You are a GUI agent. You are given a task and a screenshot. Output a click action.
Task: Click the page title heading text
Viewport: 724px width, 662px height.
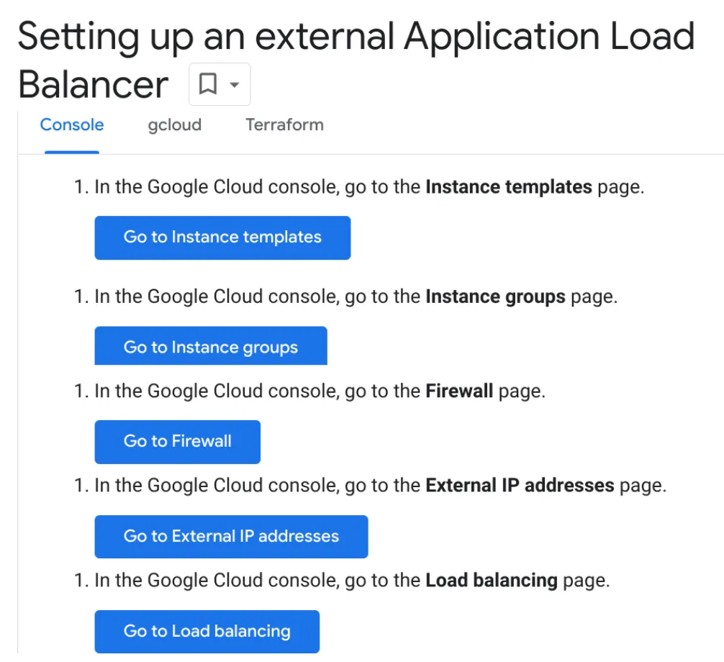356,60
